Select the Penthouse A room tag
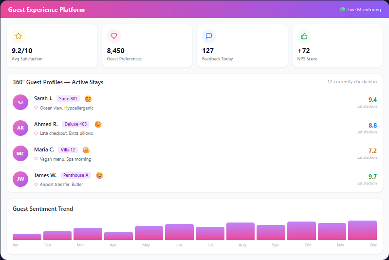The image size is (389, 260). tap(75, 175)
